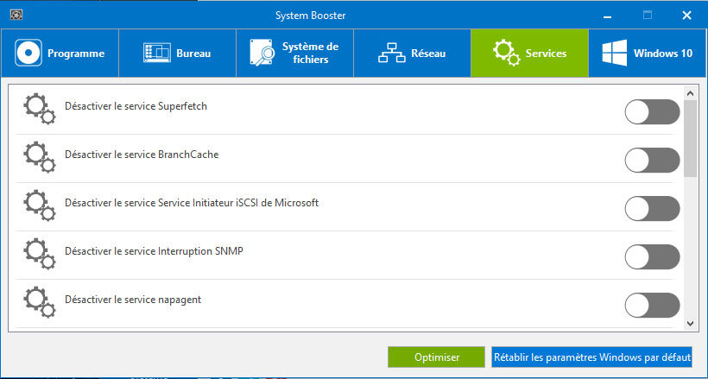This screenshot has height=379, width=708.
Task: Toggle the Superfetch service switch
Action: tap(652, 112)
